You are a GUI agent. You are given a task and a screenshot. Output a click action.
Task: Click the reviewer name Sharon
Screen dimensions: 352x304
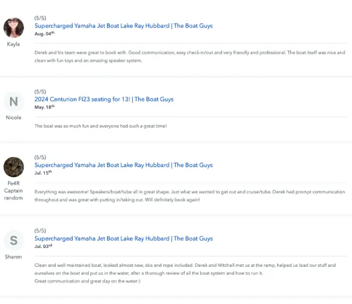pos(13,257)
